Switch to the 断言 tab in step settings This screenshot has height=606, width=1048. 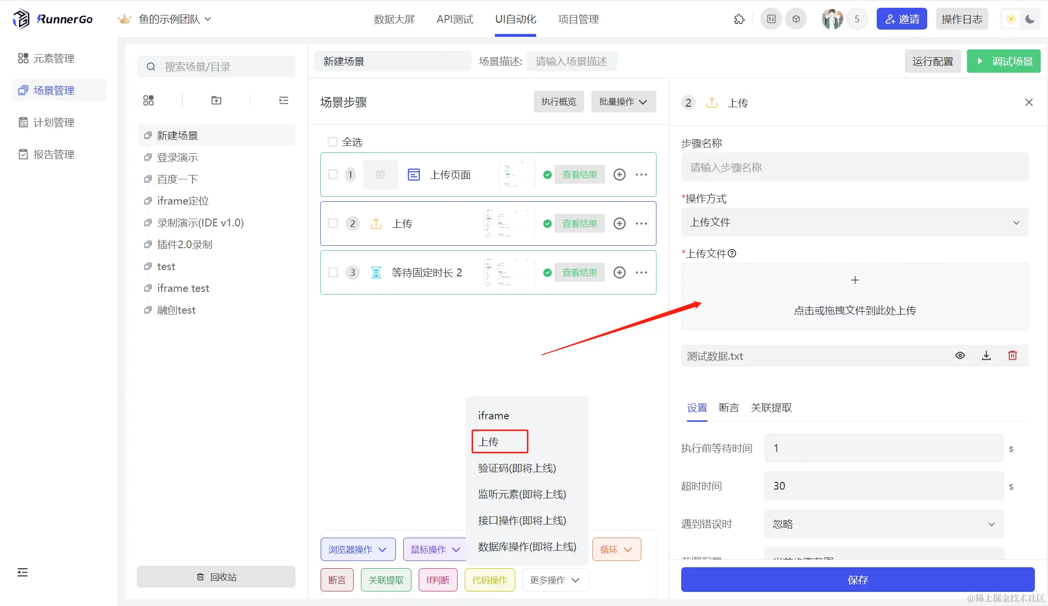pos(729,408)
